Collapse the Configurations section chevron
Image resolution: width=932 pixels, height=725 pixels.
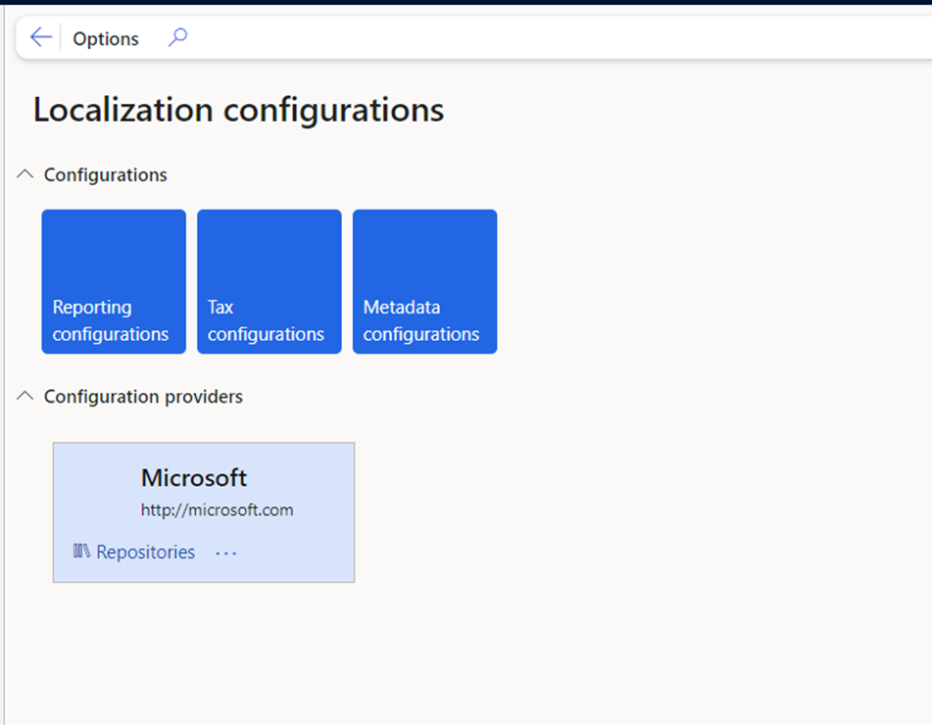click(x=25, y=174)
